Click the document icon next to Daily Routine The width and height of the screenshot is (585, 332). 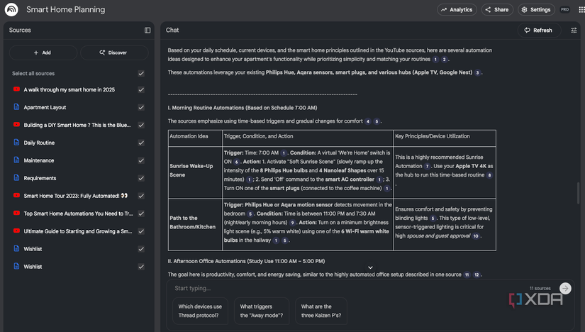[x=16, y=143]
